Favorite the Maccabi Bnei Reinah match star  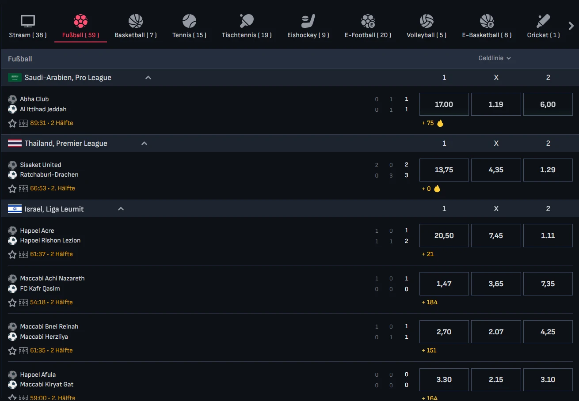coord(12,351)
